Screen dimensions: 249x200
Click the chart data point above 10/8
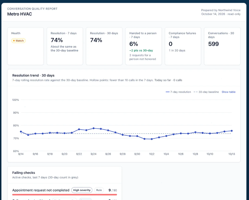[195, 132]
